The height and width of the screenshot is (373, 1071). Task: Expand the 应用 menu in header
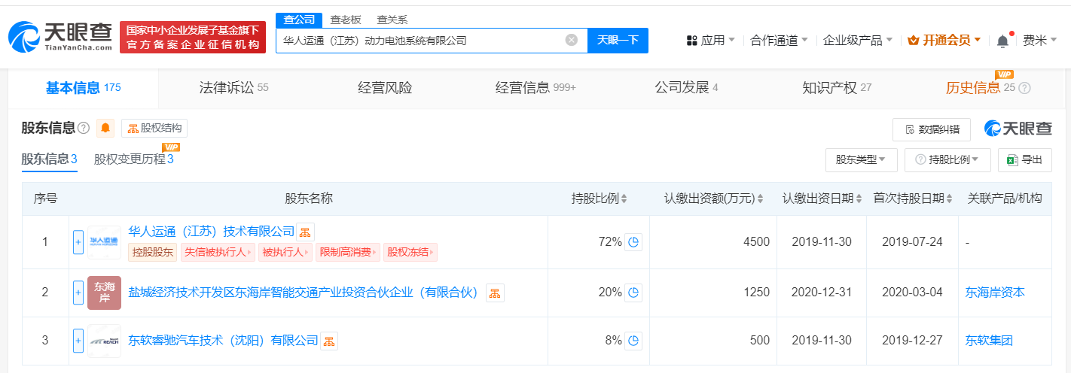pos(711,41)
